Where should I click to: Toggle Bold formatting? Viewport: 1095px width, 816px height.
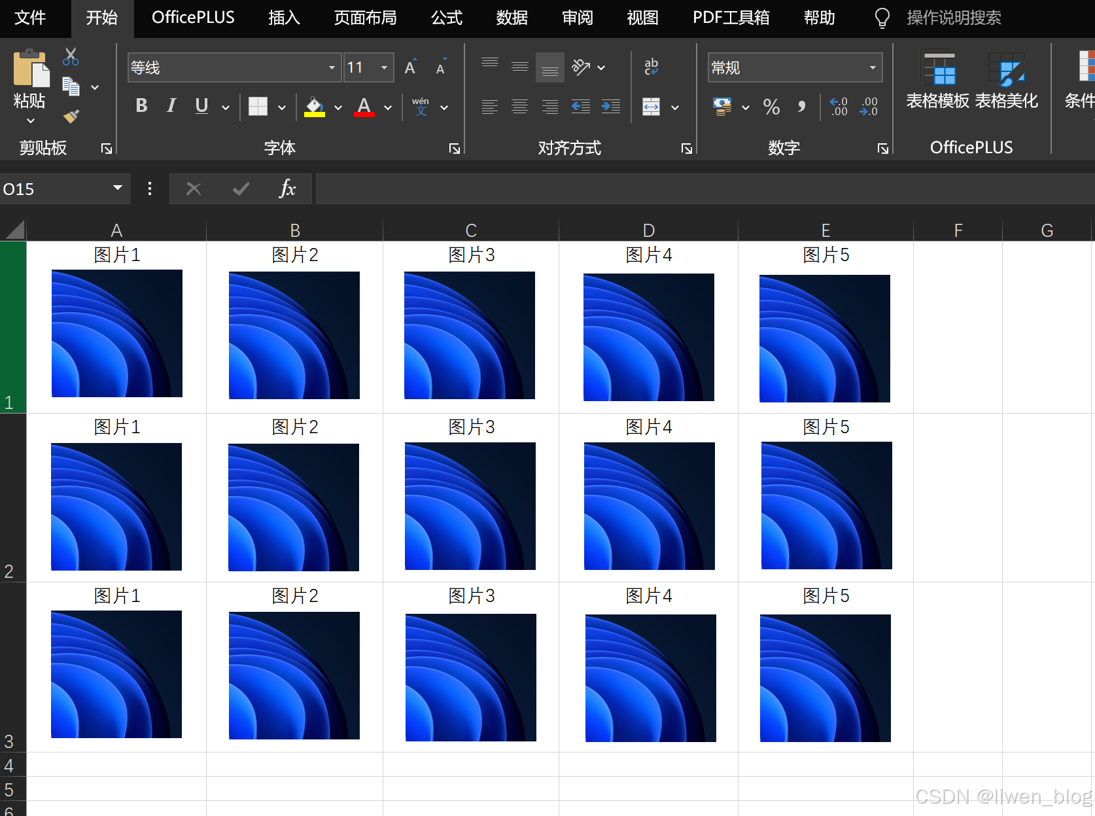click(141, 105)
